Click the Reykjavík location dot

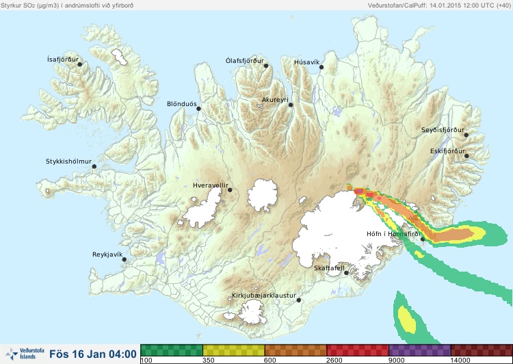tap(124, 259)
